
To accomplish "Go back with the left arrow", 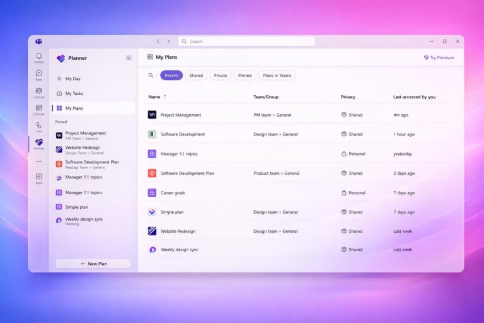I will [158, 42].
